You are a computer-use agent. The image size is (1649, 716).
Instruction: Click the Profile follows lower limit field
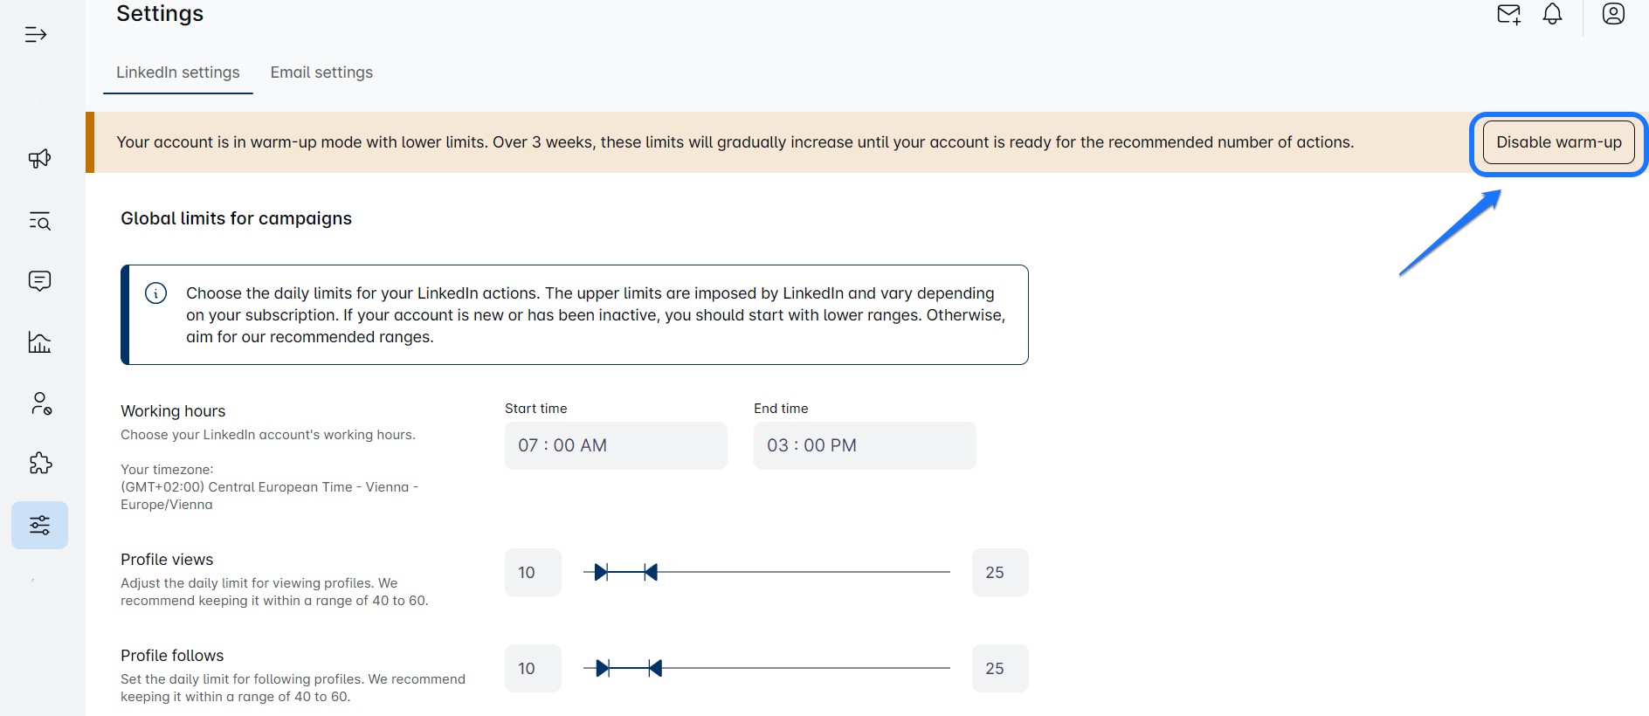(x=532, y=668)
